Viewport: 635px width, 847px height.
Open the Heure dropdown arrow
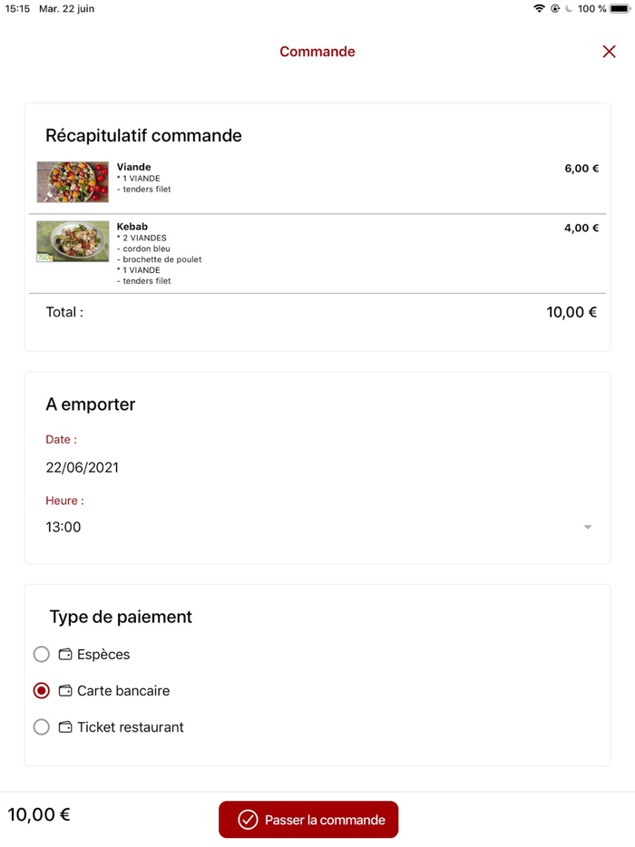point(588,527)
